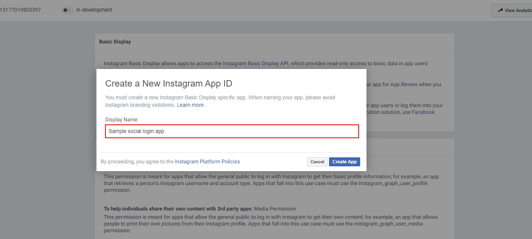Image resolution: width=532 pixels, height=239 pixels.
Task: Click the app ID number 13177019803397
Action: coord(20,10)
